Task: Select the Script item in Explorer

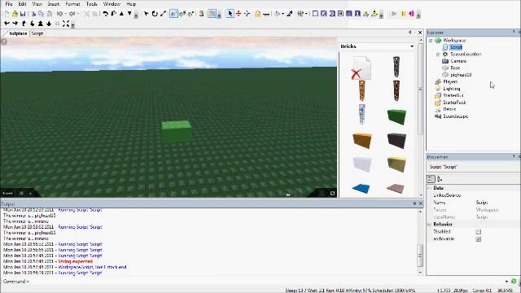Action: [x=456, y=47]
